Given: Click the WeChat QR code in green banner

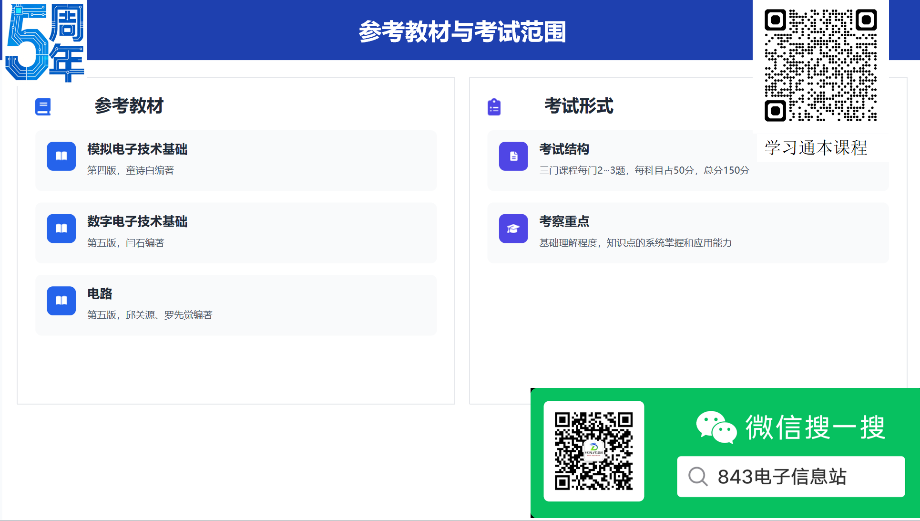Looking at the screenshot, I should 593,451.
